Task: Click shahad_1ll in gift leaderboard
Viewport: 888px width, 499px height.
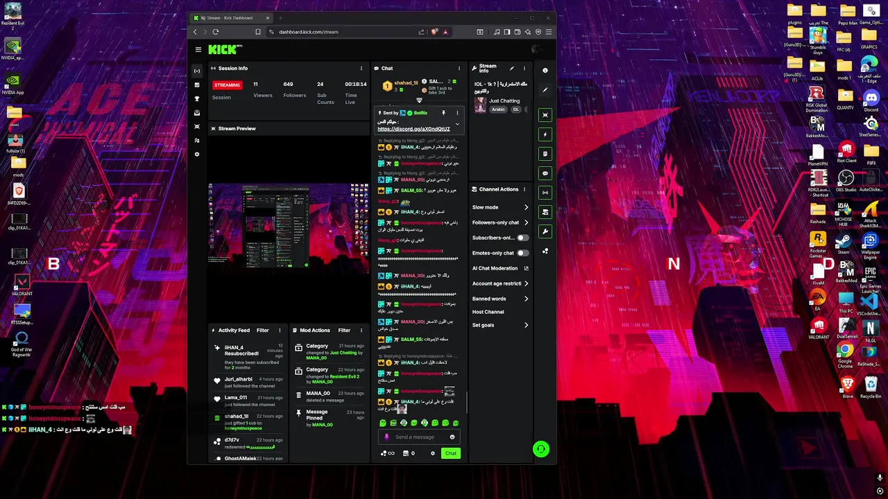Action: pos(406,83)
